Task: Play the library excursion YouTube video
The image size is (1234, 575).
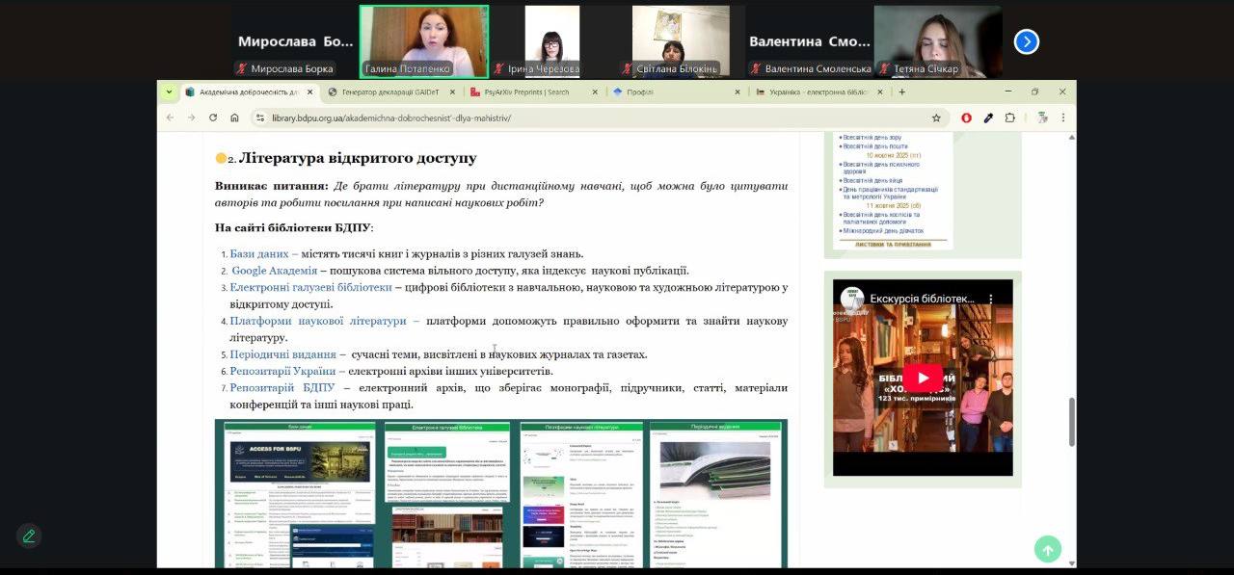Action: [922, 378]
